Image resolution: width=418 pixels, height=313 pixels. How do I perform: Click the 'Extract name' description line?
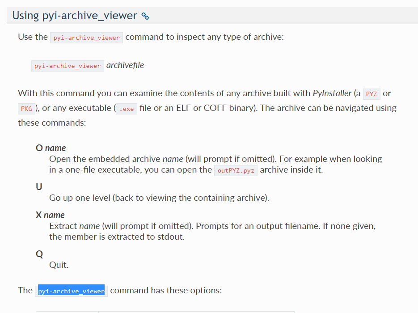[x=212, y=232]
